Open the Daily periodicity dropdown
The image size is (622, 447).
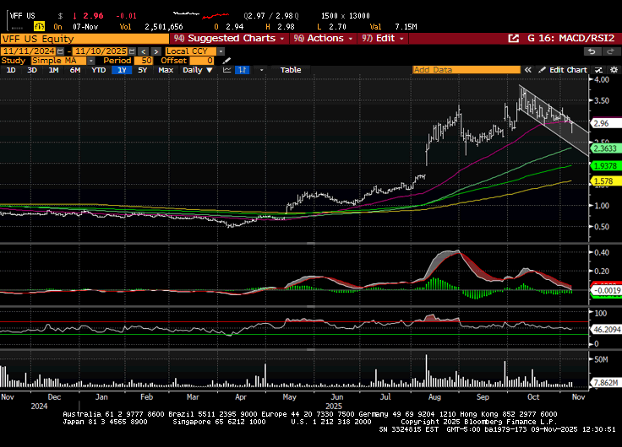click(198, 70)
